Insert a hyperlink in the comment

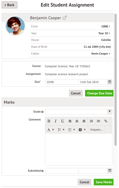coord(106,121)
